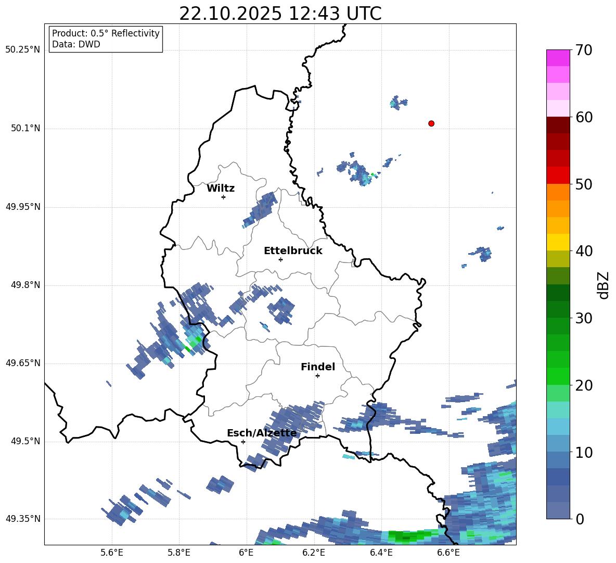Click the dark red colorbar segment below 60
Image resolution: width=616 pixels, height=563 pixels.
click(x=558, y=125)
